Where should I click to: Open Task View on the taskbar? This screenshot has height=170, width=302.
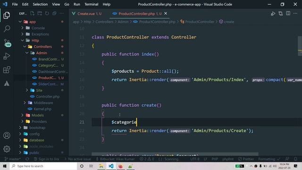coord(91,166)
